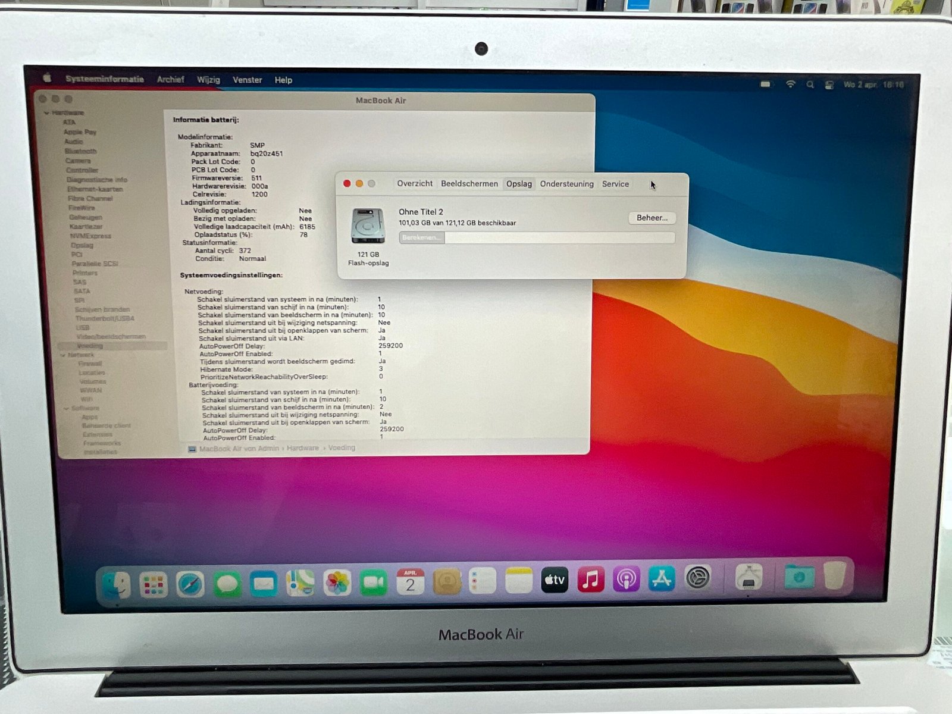
Task: Click the System Information dock icon
Action: (x=749, y=577)
